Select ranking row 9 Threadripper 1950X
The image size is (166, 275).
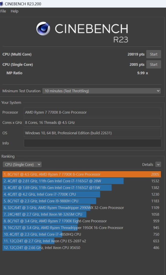[x=82, y=228]
